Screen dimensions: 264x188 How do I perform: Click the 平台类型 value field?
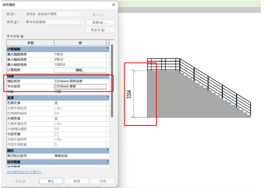(80, 87)
